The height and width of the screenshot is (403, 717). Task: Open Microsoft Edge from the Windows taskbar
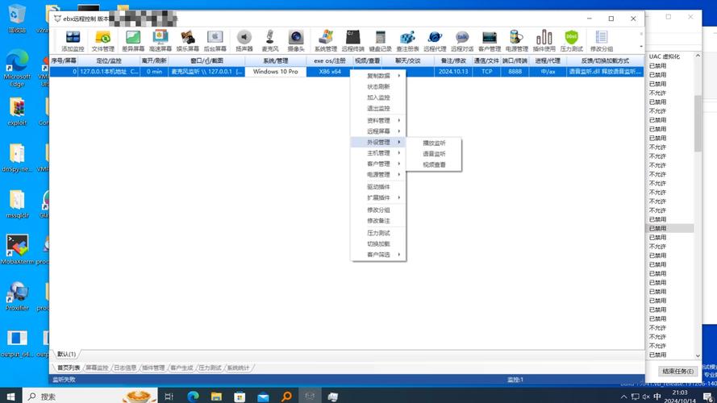click(193, 396)
